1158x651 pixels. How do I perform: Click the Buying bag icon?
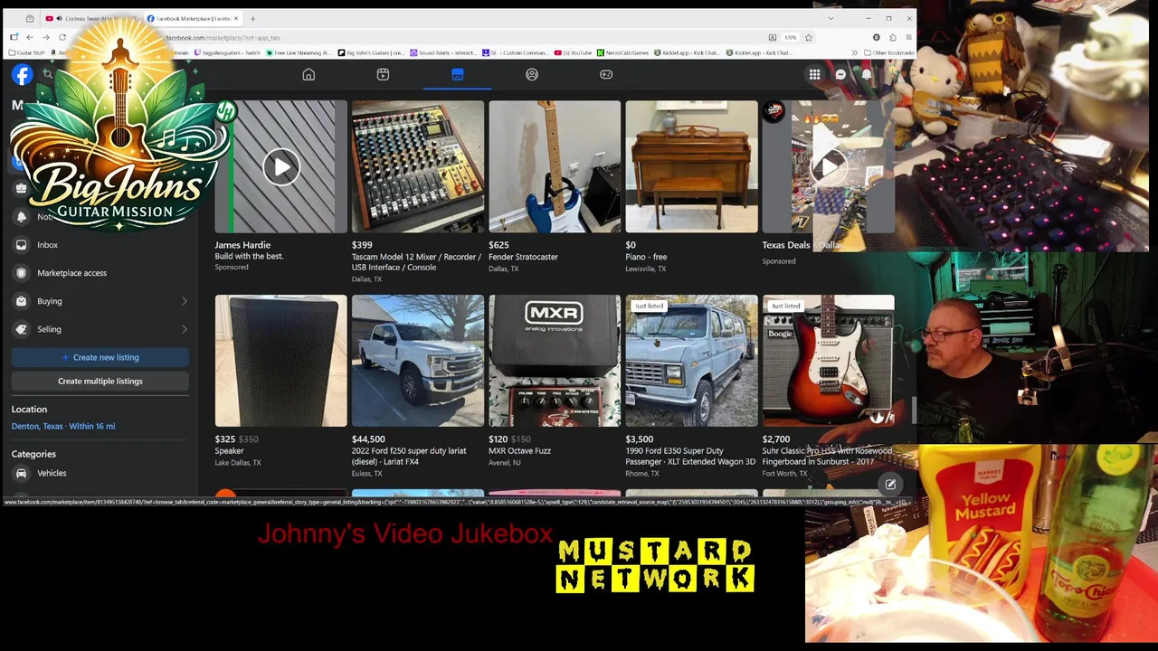click(22, 301)
